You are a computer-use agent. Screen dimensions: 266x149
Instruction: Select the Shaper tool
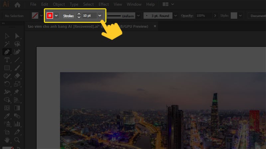[x=7, y=76]
